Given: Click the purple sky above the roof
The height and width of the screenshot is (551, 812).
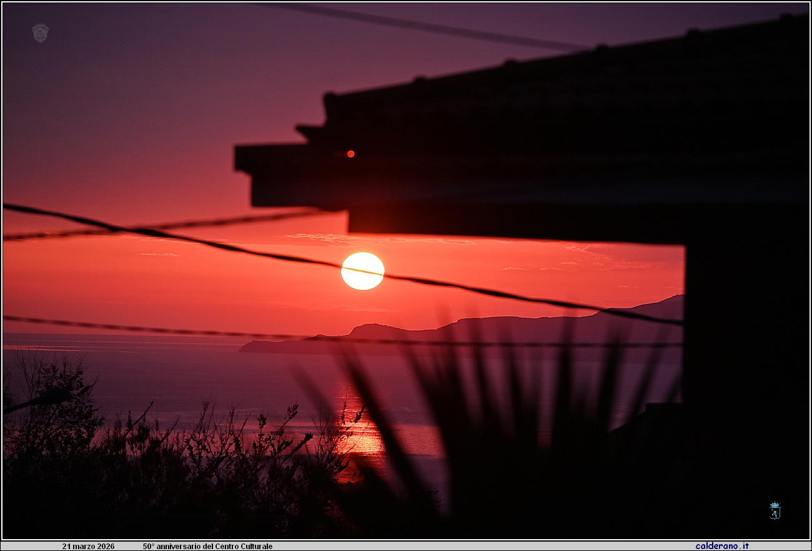Looking at the screenshot, I should coord(187,75).
